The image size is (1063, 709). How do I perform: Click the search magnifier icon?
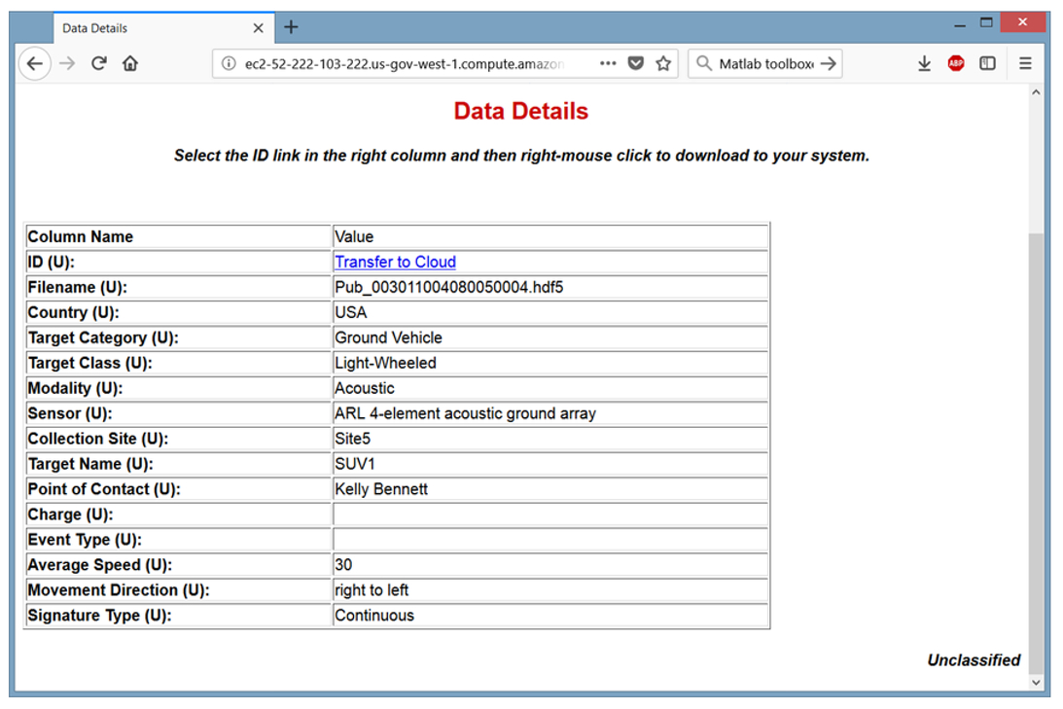point(704,64)
